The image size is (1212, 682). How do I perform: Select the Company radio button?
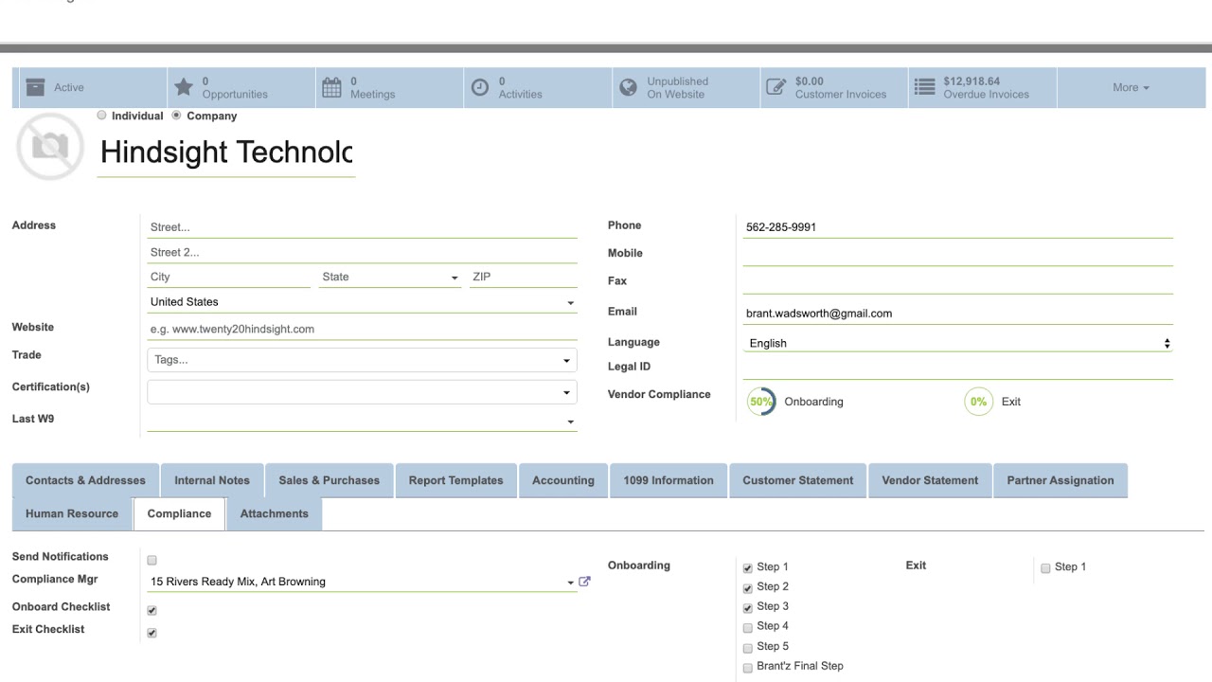pos(176,116)
